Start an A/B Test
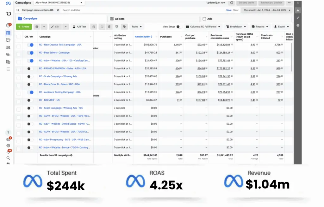The height and width of the screenshot is (207, 324). (x=79, y=27)
